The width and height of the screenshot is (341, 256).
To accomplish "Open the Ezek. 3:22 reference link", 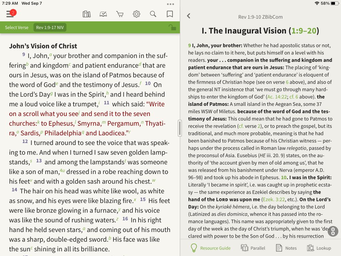I will 274,200.
